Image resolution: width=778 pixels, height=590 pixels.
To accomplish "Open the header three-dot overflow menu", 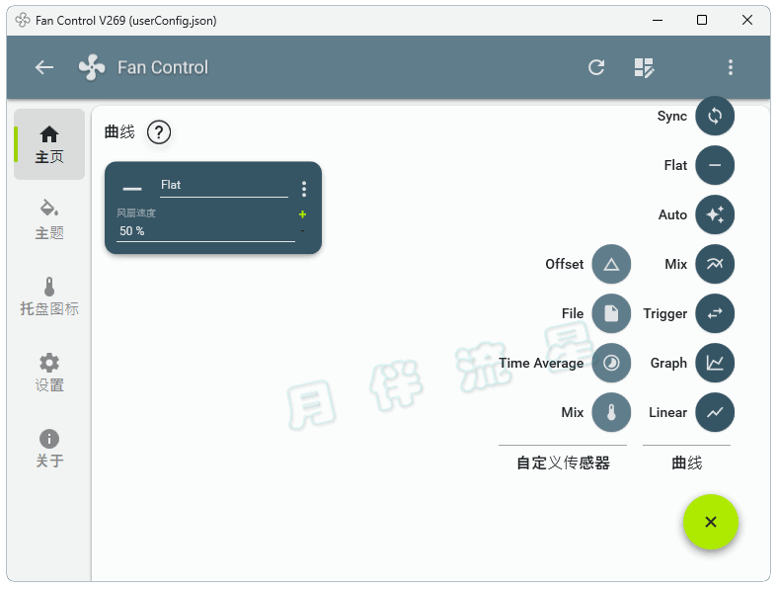I will point(730,67).
